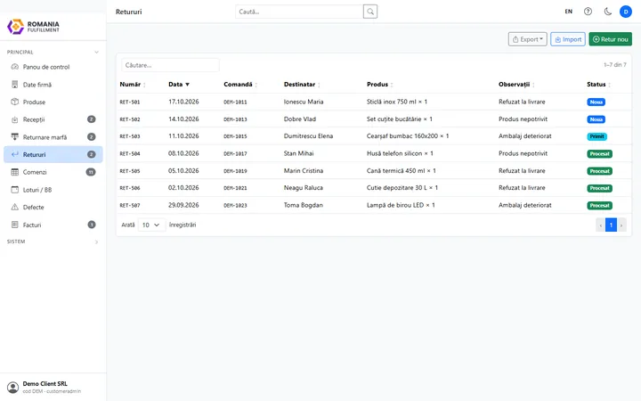
Task: Click the Loturi / BB calendar icon
Action: coord(15,190)
